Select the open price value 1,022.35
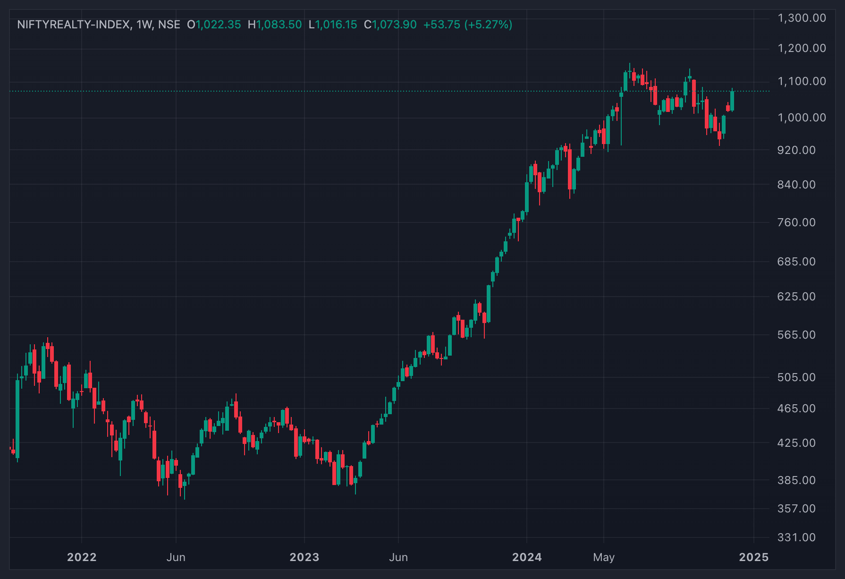 [218, 25]
